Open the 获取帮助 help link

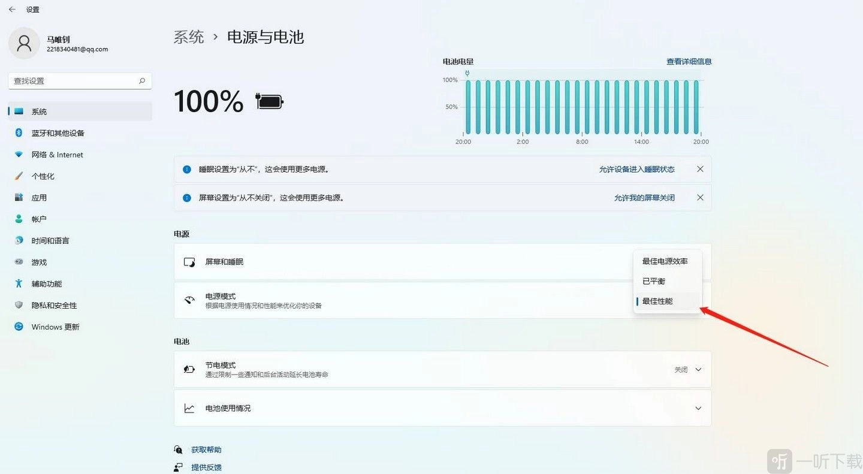point(206,450)
